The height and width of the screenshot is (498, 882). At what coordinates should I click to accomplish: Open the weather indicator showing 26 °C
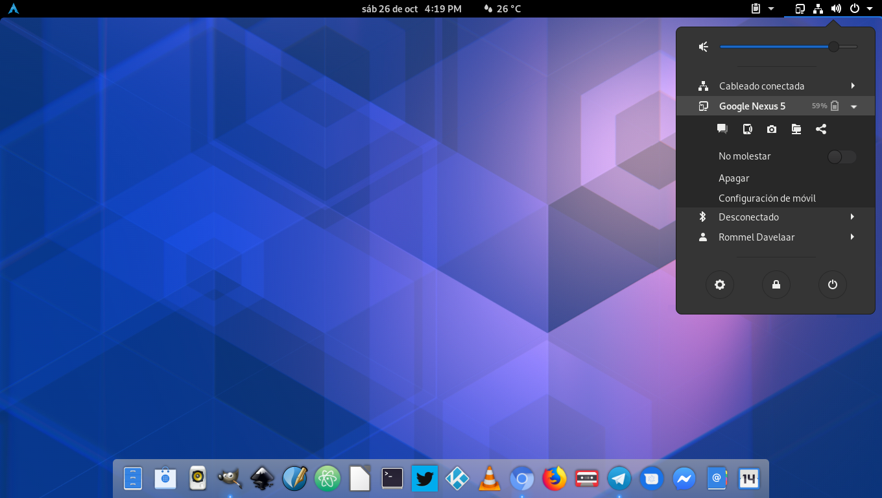[x=503, y=8]
